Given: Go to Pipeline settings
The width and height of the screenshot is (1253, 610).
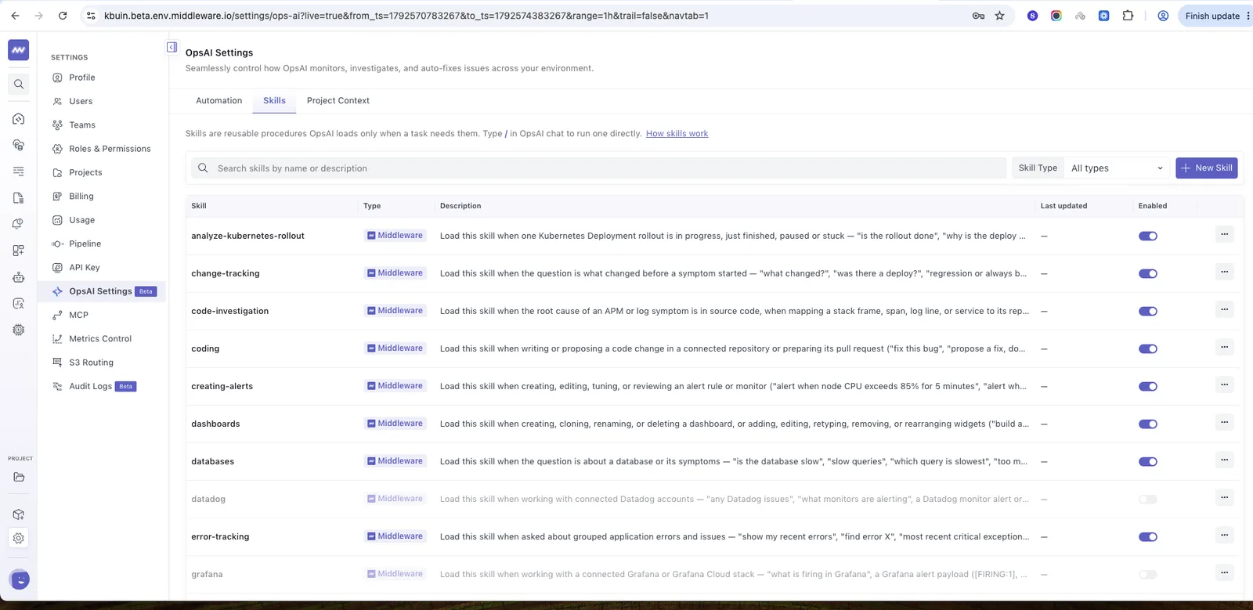Looking at the screenshot, I should (85, 244).
